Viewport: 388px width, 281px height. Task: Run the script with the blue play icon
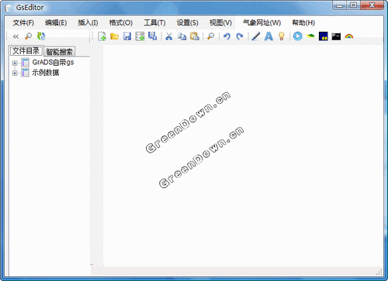click(x=298, y=36)
